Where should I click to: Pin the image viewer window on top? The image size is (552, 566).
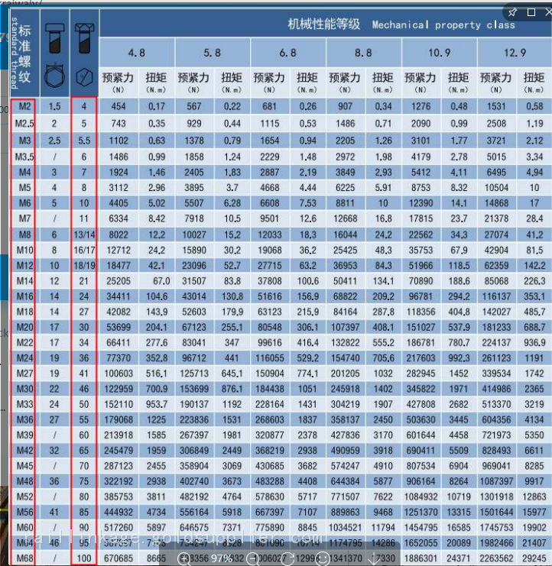click(513, 13)
